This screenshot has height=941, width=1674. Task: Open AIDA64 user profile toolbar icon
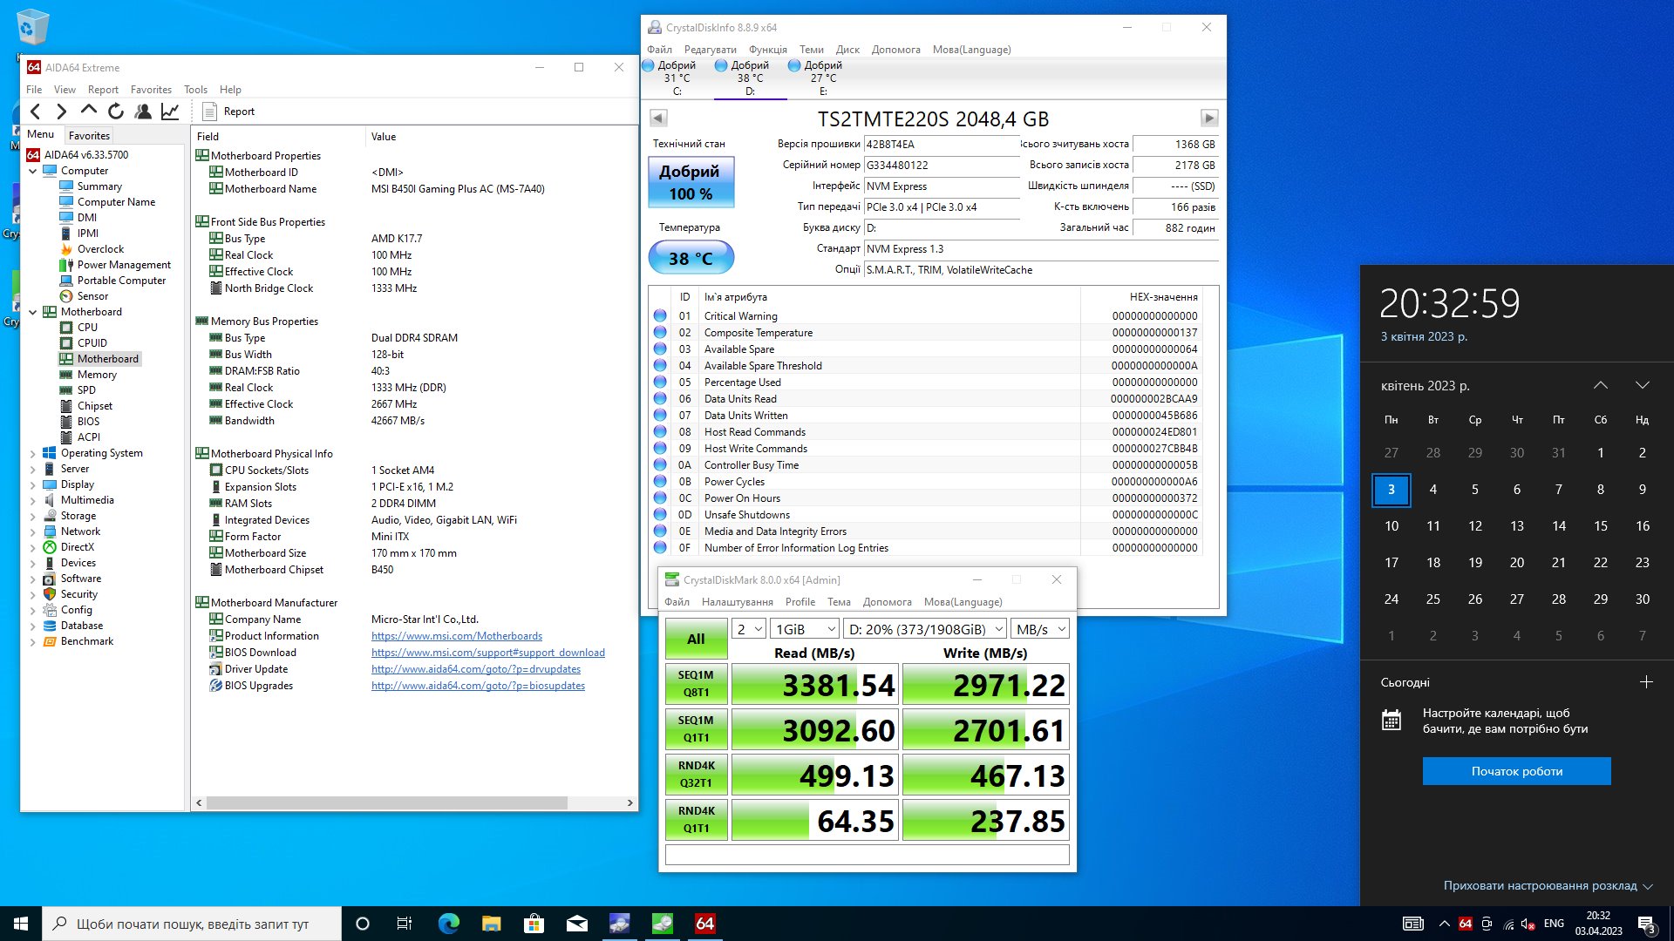pos(143,112)
